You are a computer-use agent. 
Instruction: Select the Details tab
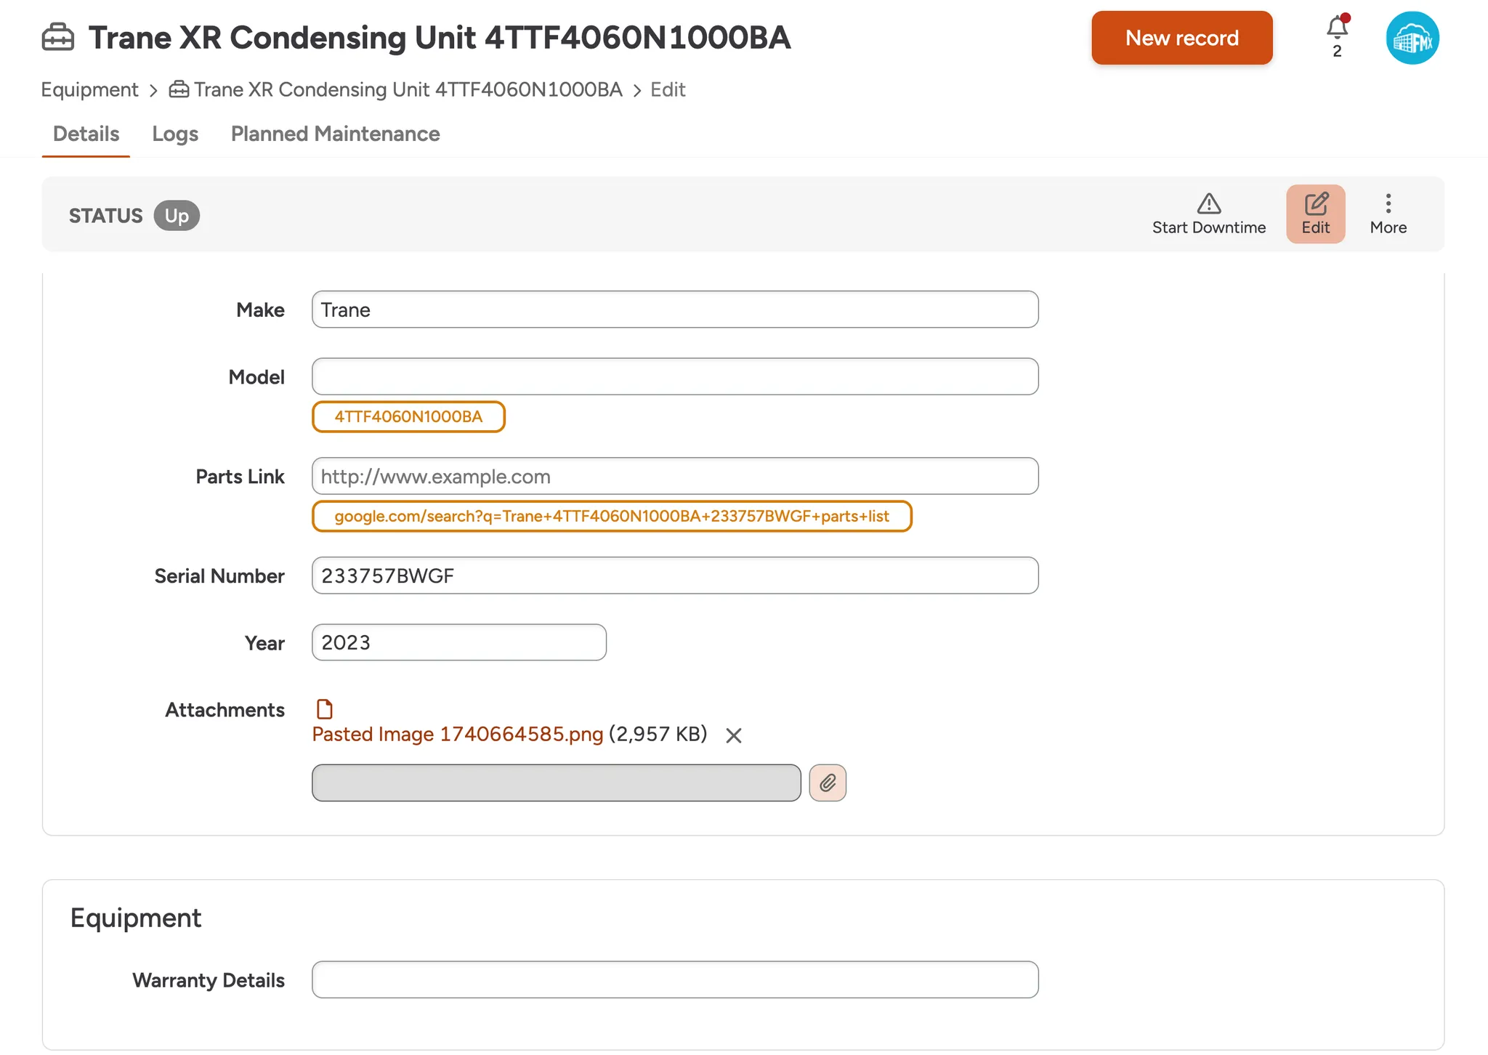(86, 134)
